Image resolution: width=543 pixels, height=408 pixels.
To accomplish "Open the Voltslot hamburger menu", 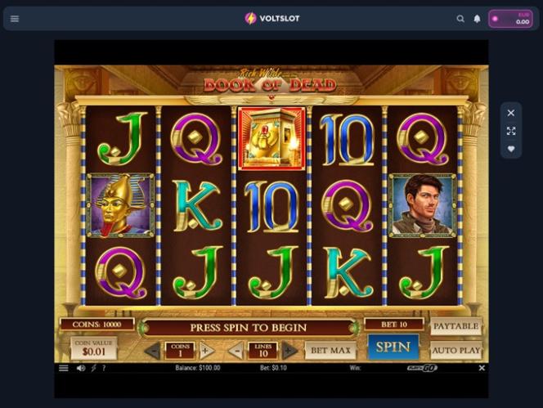I will (15, 19).
